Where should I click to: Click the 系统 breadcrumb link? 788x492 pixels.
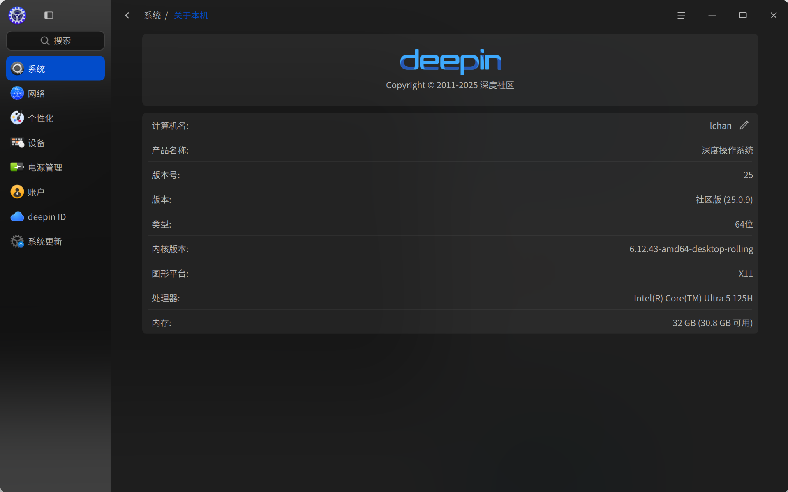[152, 16]
